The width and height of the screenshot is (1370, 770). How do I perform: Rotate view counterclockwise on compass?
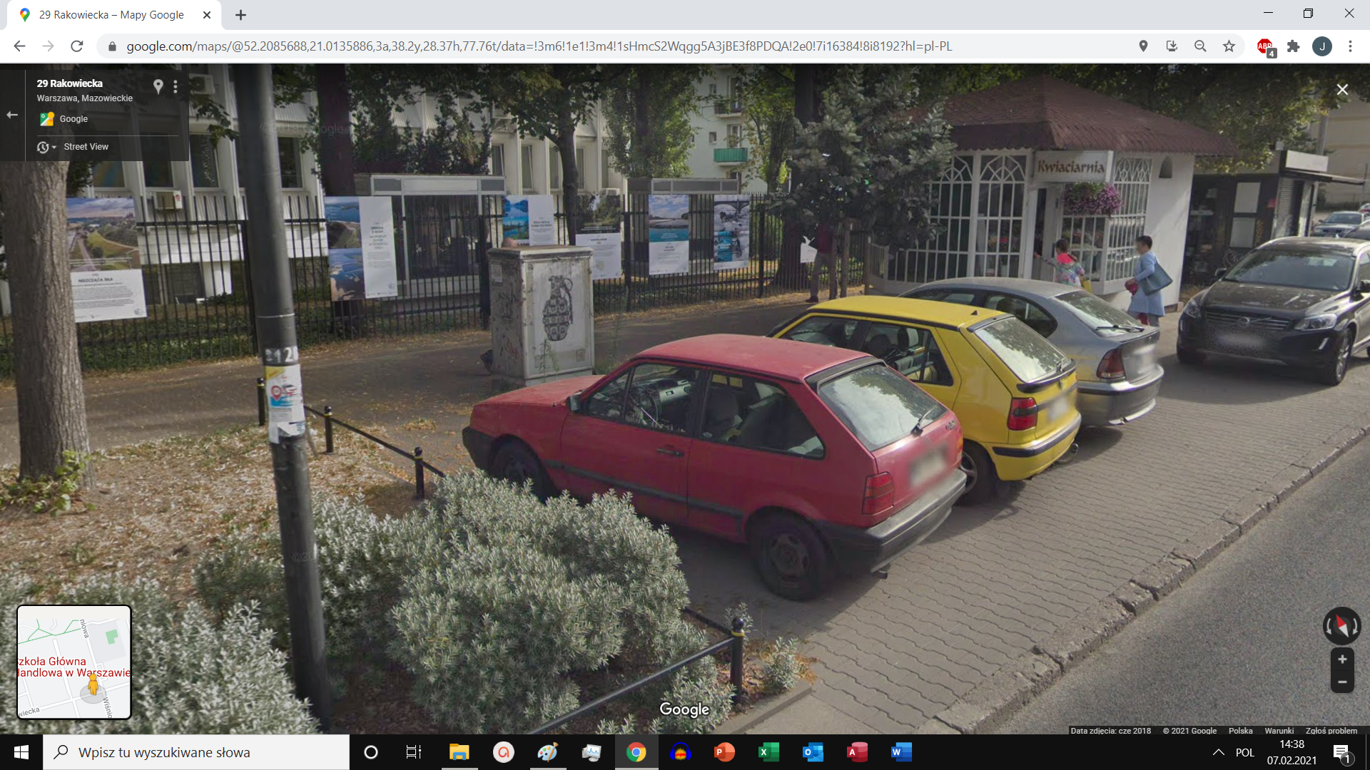pos(1329,626)
